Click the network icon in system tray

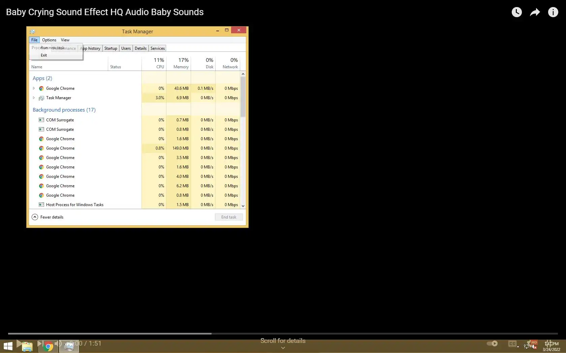[x=526, y=347]
